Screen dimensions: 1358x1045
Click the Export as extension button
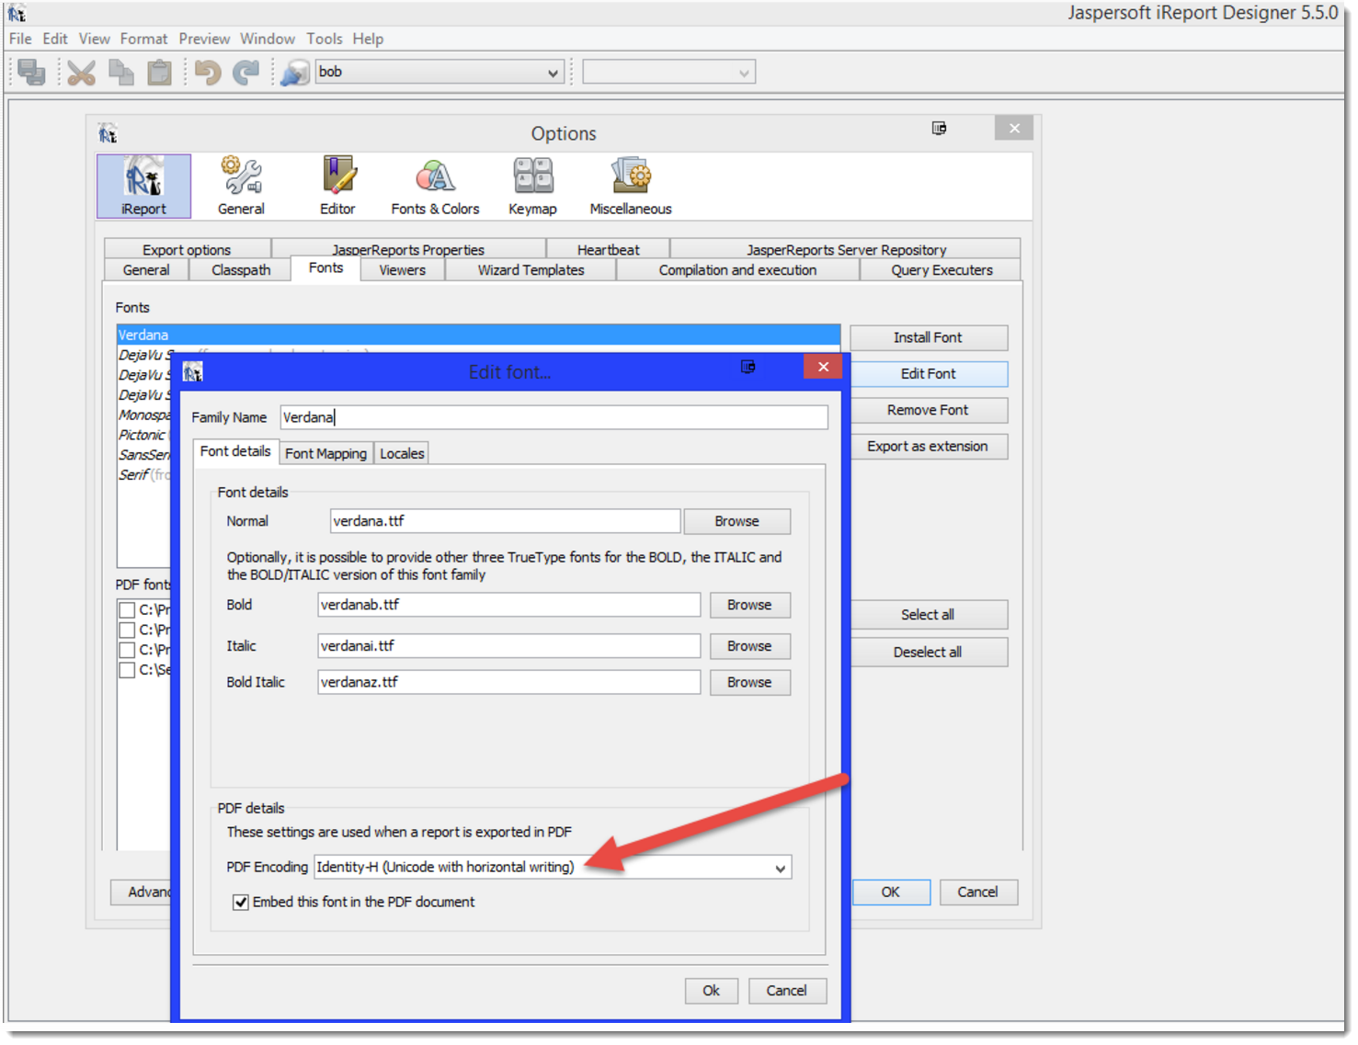(x=929, y=447)
